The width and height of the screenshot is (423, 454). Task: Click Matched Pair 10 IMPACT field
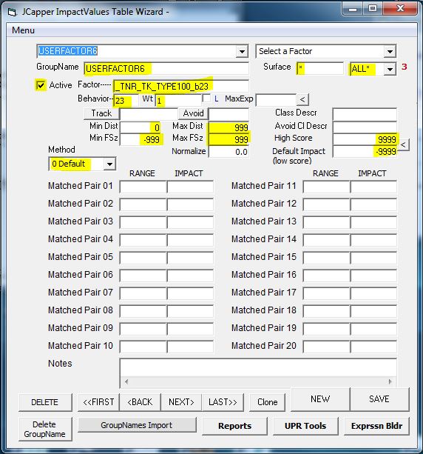(190, 347)
